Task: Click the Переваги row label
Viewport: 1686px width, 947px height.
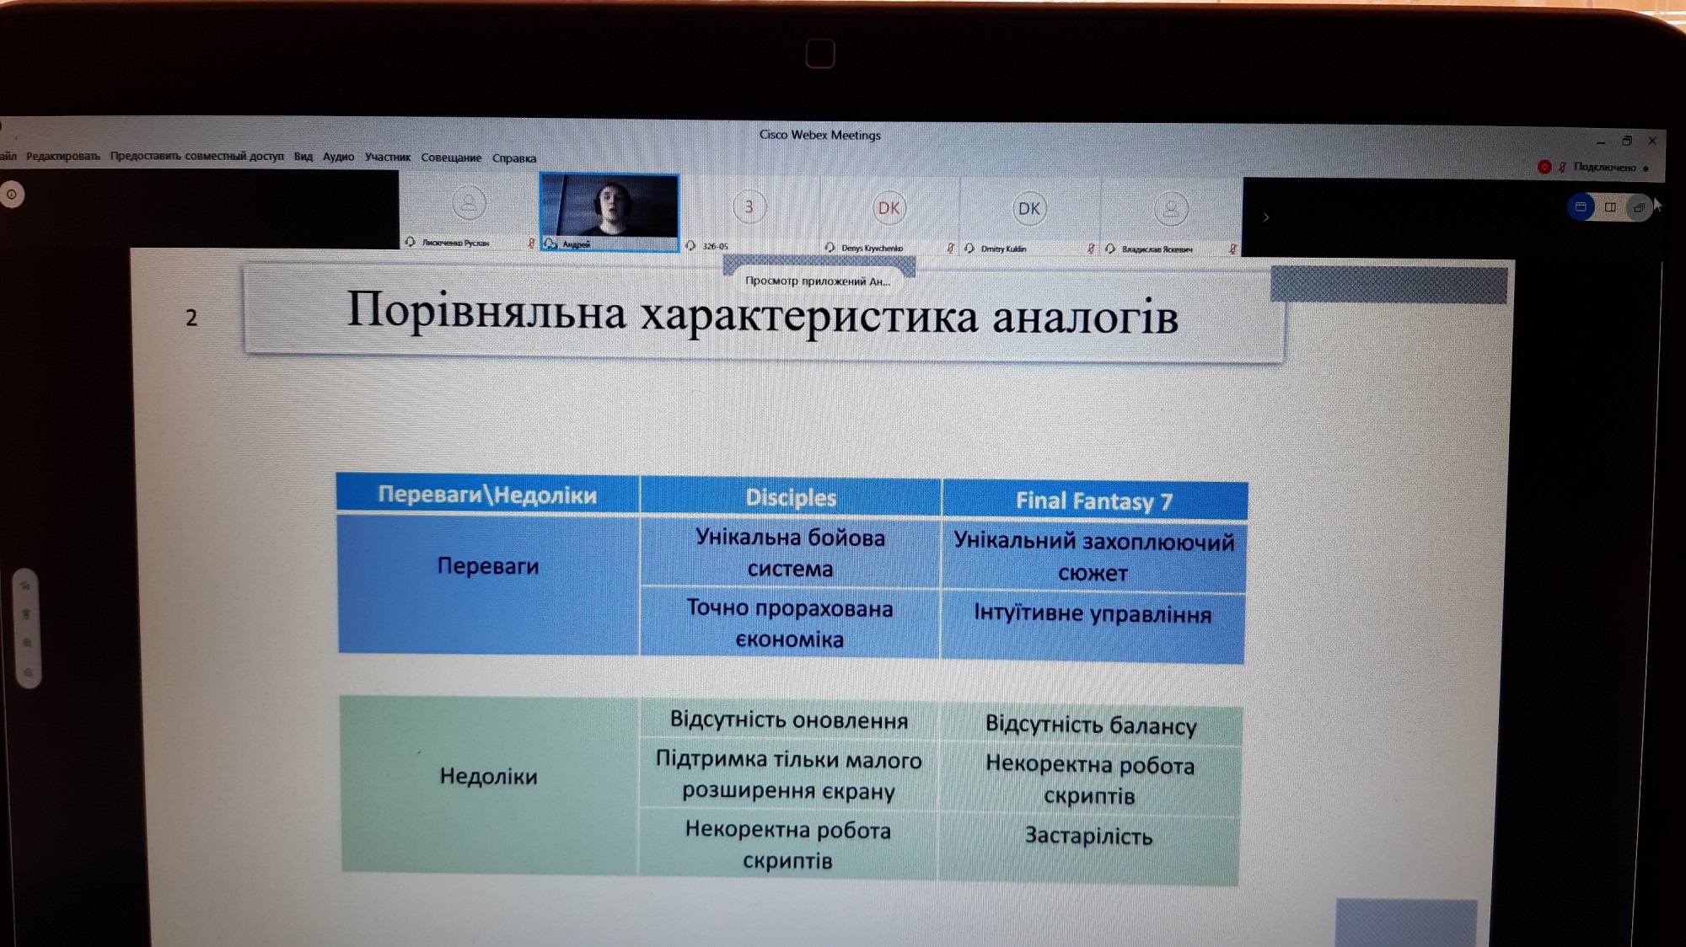Action: coord(488,566)
